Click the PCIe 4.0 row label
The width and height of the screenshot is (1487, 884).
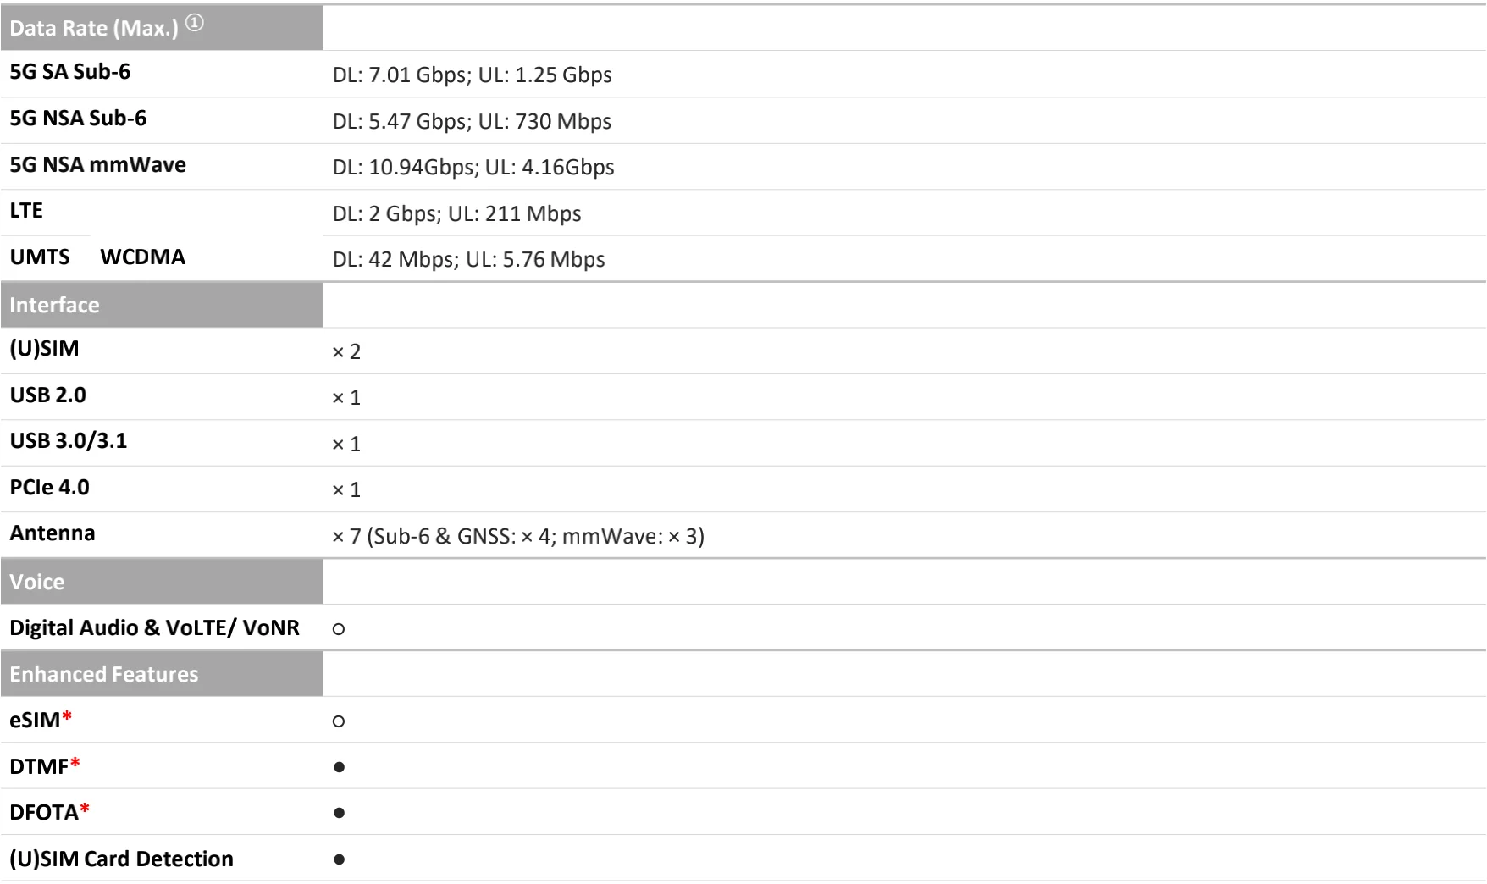tap(49, 488)
